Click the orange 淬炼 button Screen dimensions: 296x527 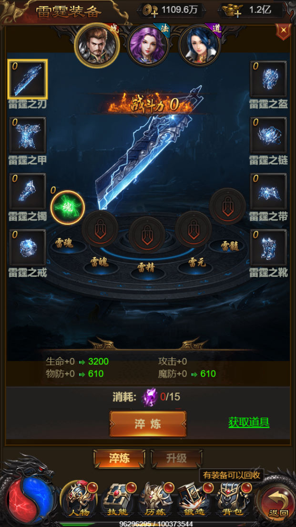(x=148, y=424)
